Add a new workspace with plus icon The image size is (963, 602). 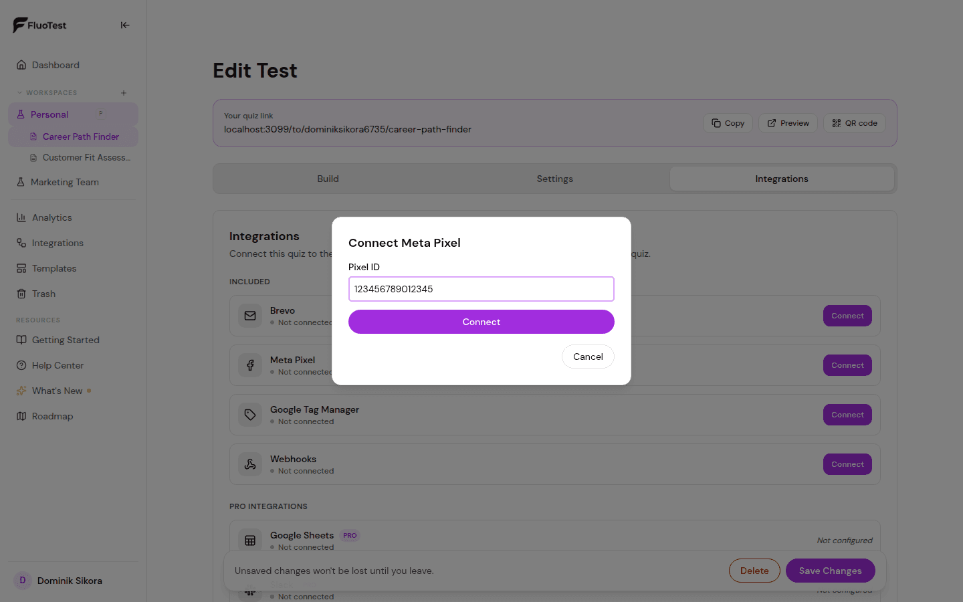124,93
